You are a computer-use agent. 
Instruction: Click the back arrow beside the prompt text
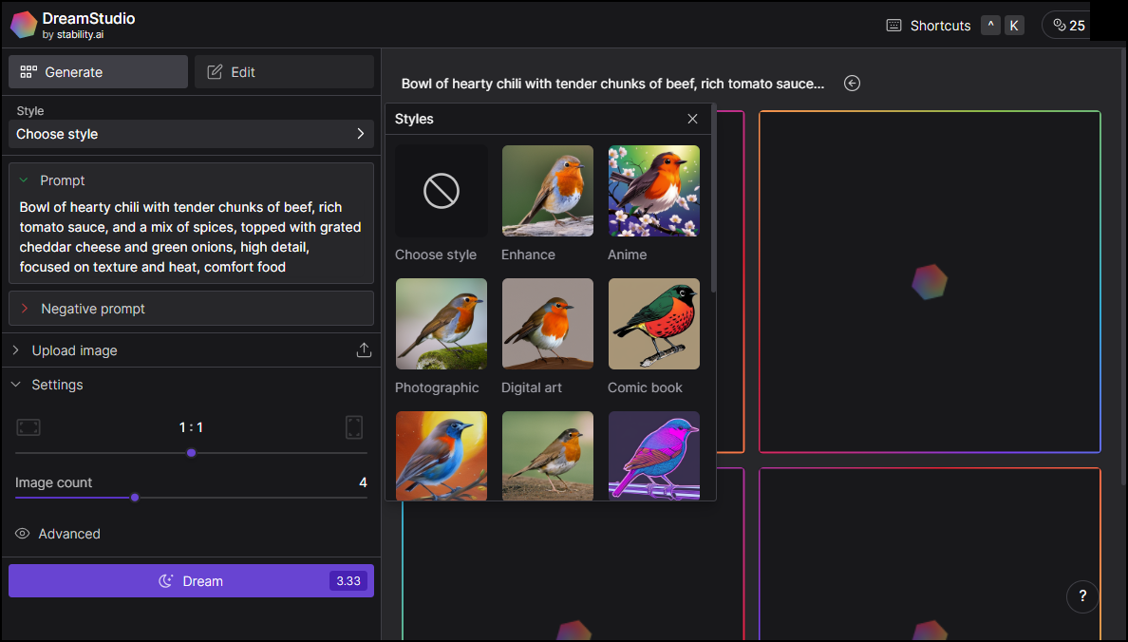(852, 84)
